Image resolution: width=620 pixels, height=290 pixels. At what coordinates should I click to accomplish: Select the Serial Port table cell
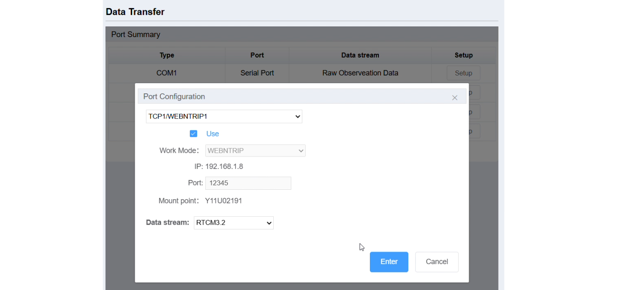point(257,73)
